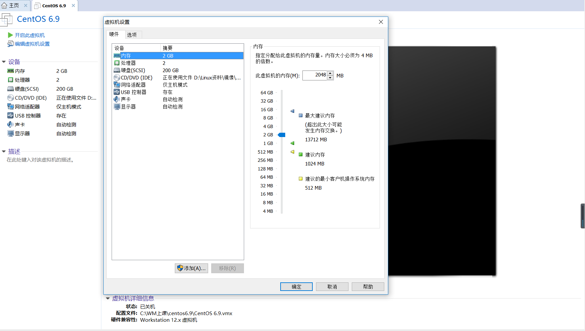Close the CentOS 6.9 tab
The width and height of the screenshot is (585, 331).
pos(73,6)
